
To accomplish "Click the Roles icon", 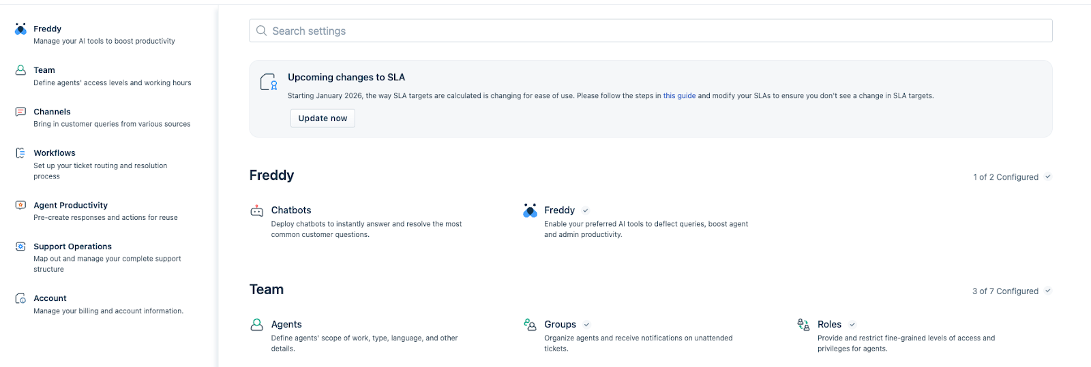I will (x=803, y=325).
